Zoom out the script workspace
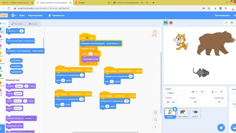Image resolution: width=236 pixels, height=133 pixels. tap(155, 120)
